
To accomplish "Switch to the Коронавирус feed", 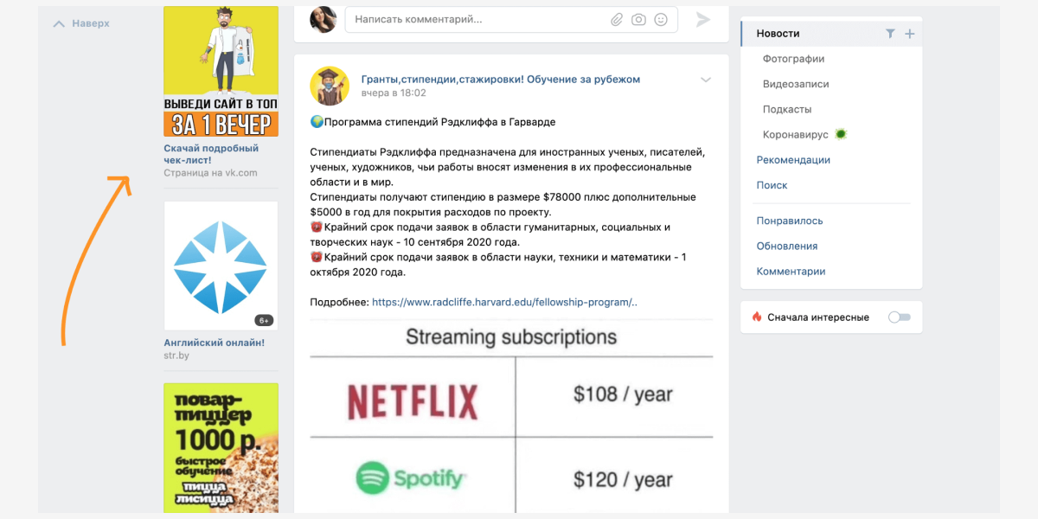I will click(795, 135).
